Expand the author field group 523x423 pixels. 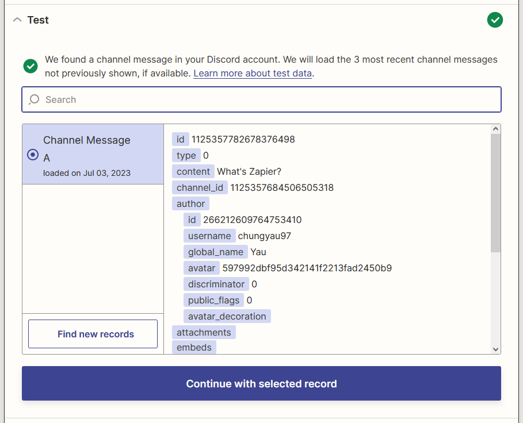click(x=190, y=203)
